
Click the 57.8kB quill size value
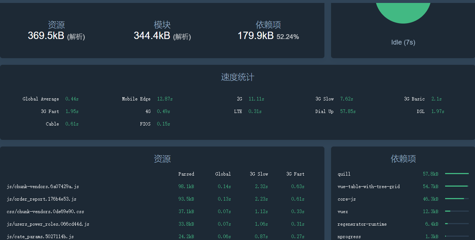coord(431,174)
